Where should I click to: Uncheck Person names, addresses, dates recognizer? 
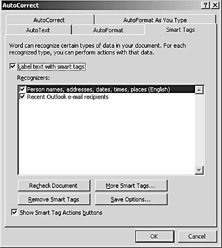click(23, 89)
